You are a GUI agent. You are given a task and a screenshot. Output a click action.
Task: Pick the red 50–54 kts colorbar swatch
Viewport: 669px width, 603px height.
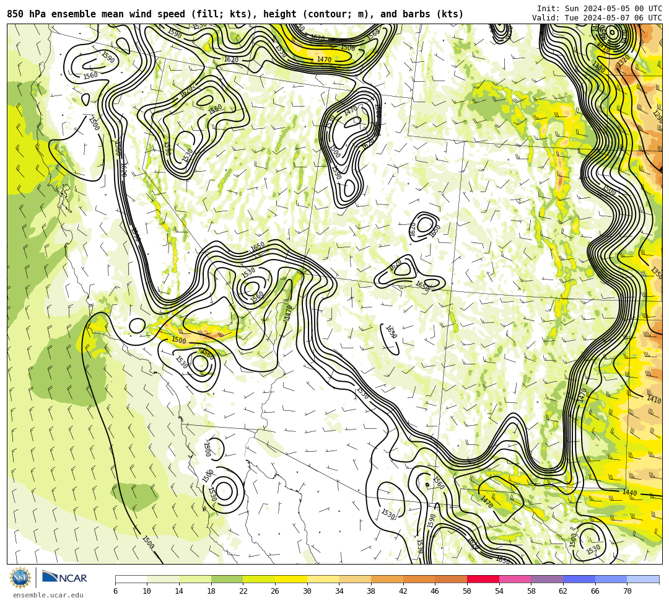click(483, 579)
